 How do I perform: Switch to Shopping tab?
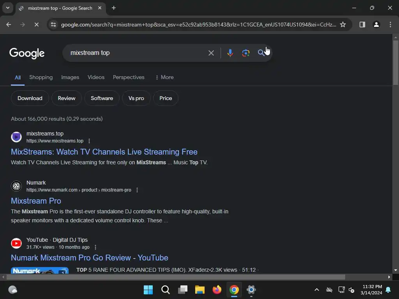point(41,77)
